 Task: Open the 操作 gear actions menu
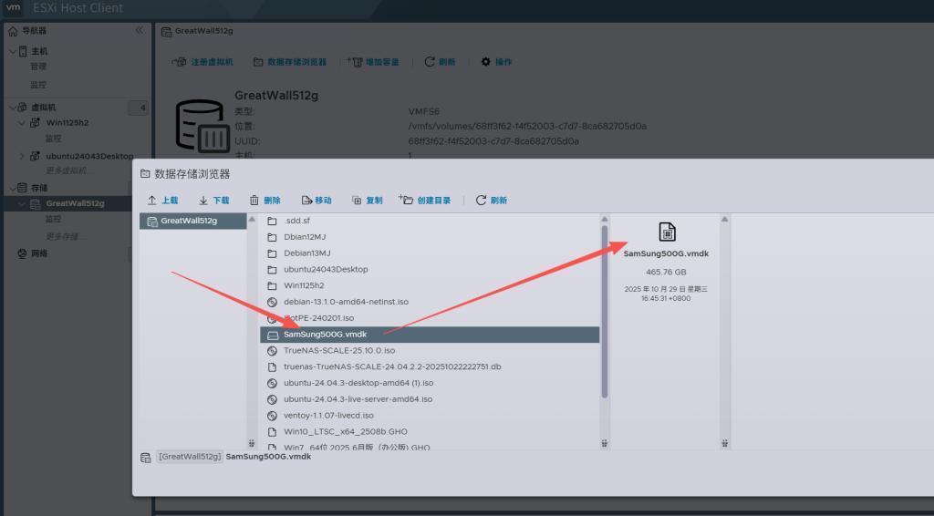[x=496, y=62]
